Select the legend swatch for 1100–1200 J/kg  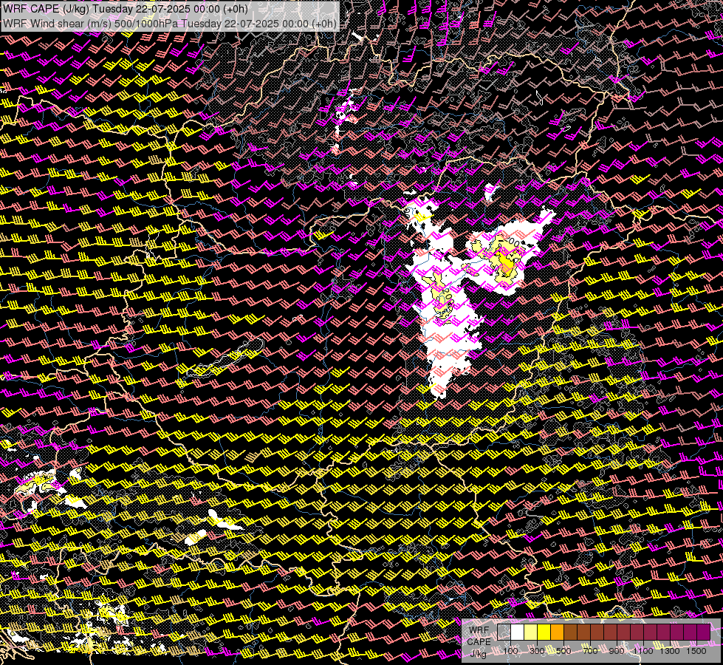point(651,632)
